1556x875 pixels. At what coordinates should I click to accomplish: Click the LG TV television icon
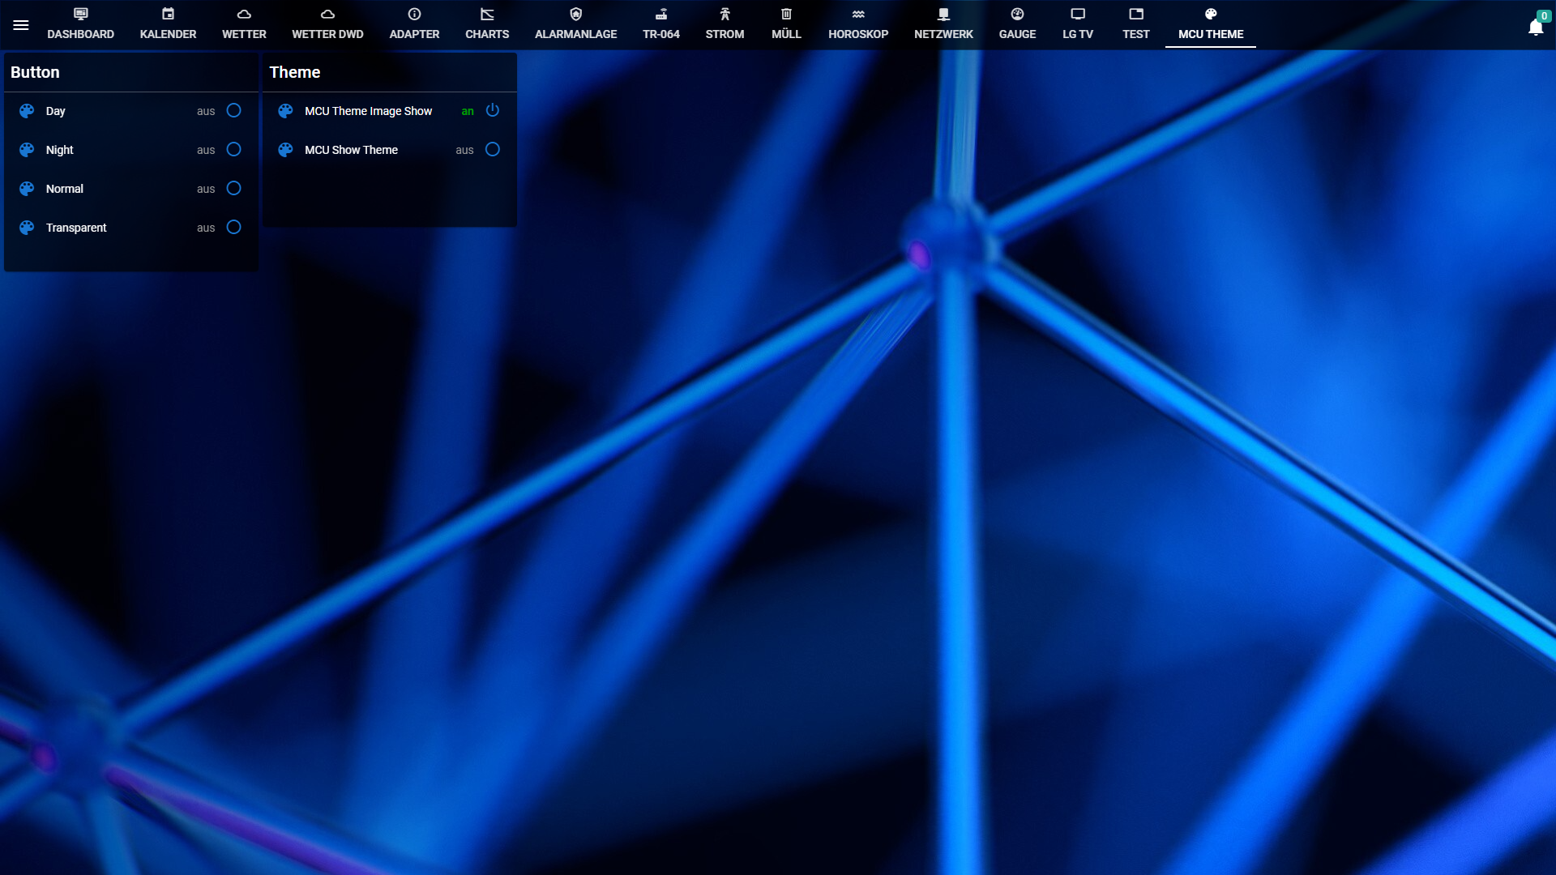[1078, 14]
